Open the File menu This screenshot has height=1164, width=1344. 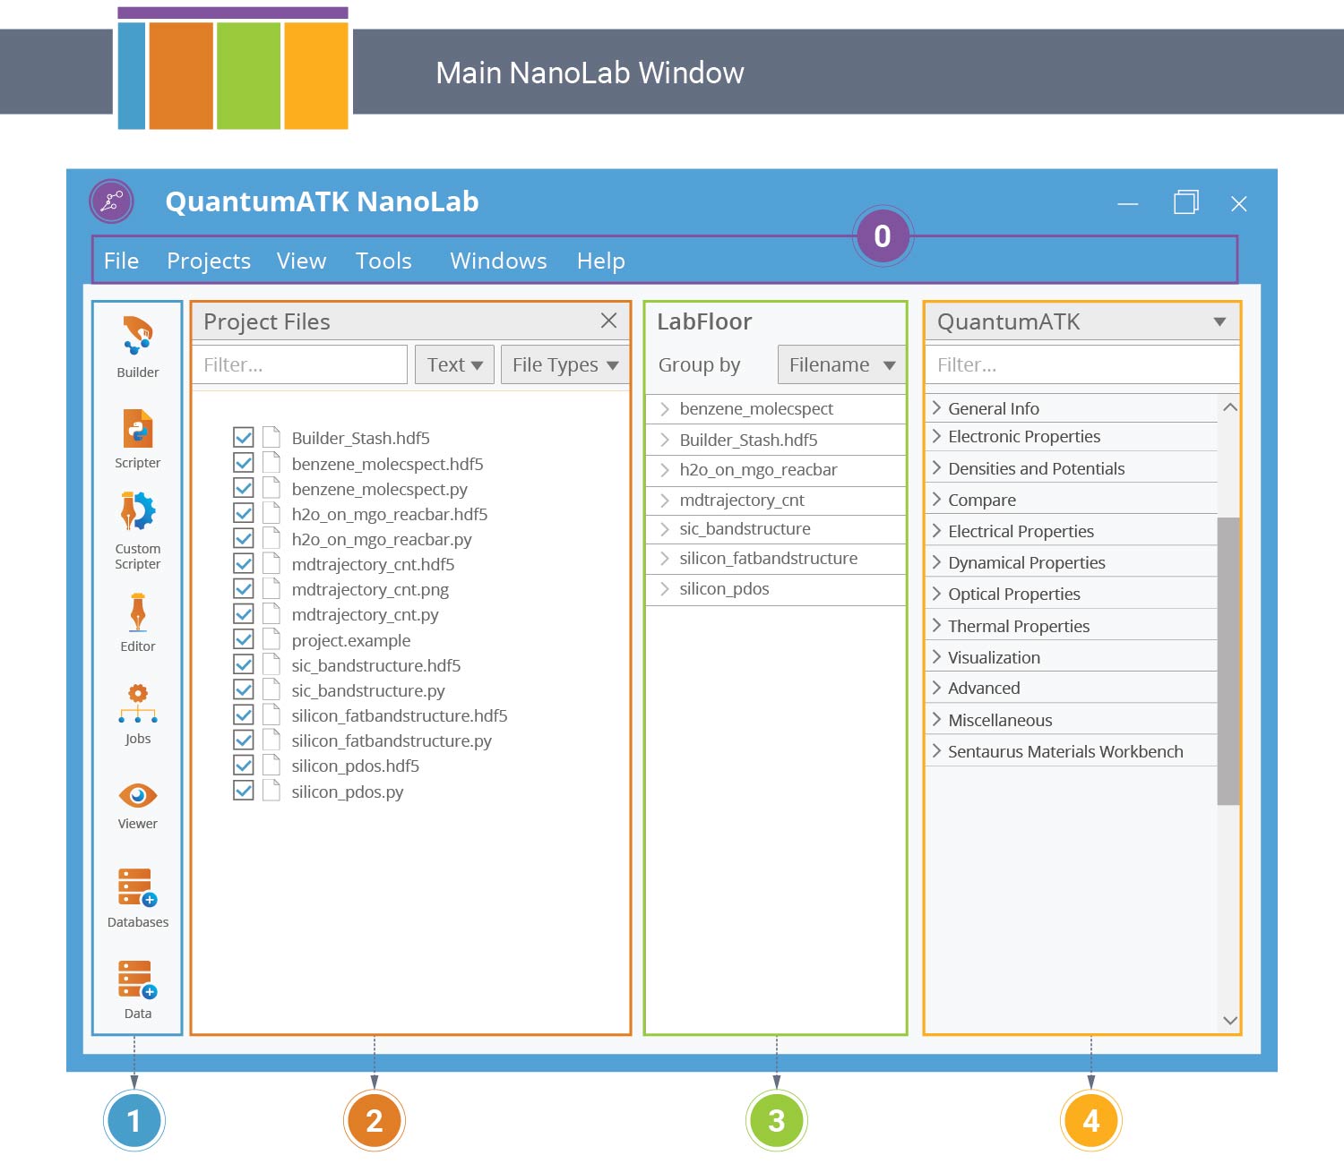(x=121, y=261)
